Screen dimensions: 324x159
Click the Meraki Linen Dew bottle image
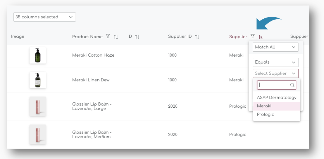click(38, 80)
